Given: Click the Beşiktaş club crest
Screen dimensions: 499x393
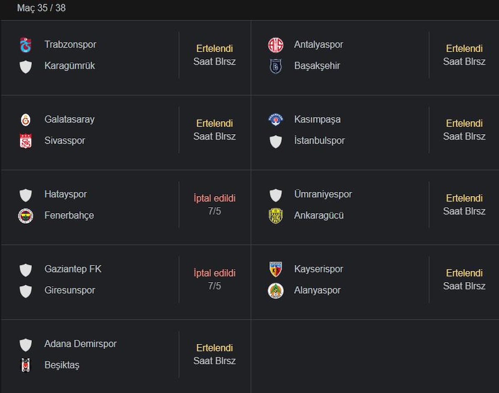Looking at the screenshot, I should pos(26,365).
